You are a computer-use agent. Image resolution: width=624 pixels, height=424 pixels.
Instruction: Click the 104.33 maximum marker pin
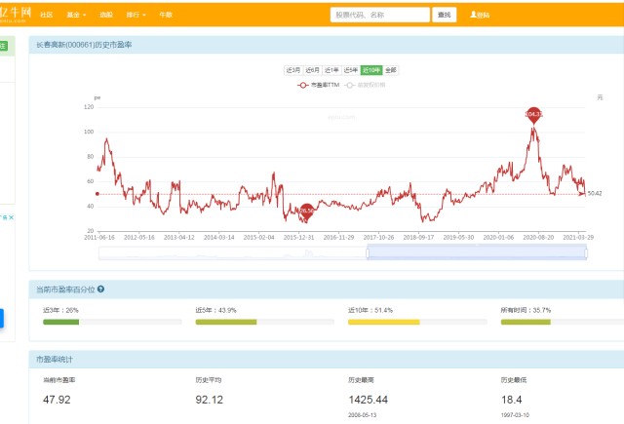(x=533, y=114)
